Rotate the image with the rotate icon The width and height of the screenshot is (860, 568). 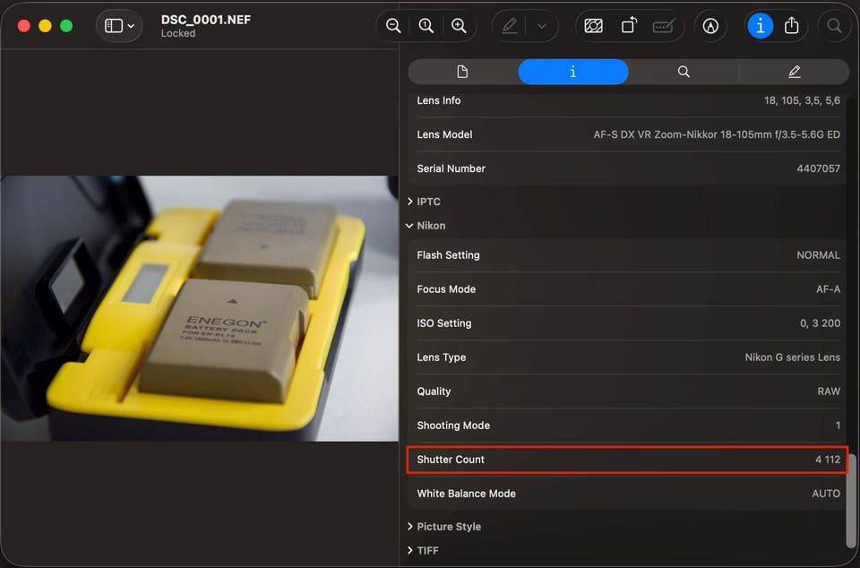click(629, 26)
